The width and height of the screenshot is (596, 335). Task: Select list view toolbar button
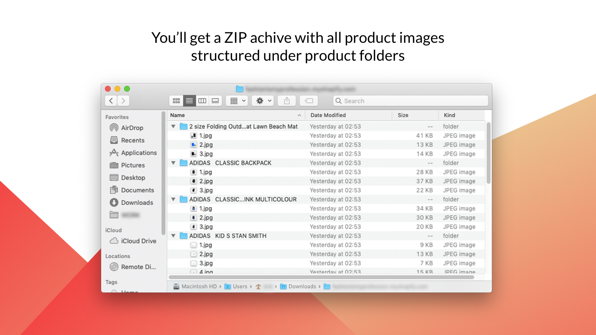[189, 101]
